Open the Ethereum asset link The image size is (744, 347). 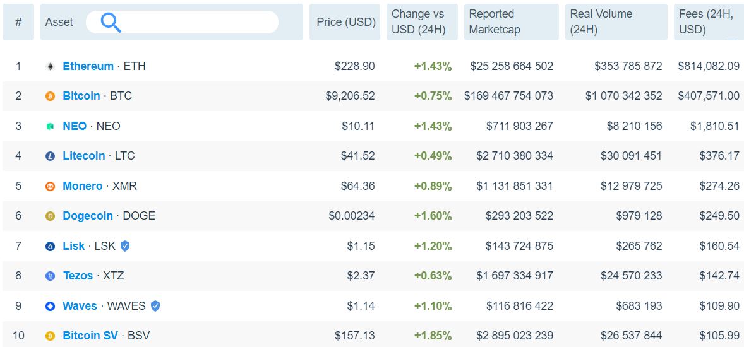point(88,66)
